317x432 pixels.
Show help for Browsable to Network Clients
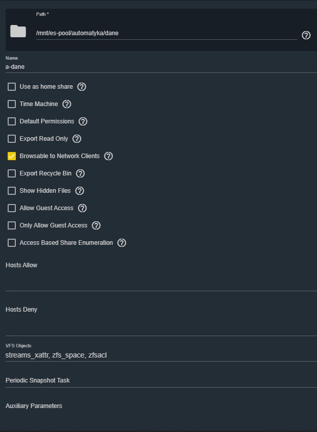[x=109, y=156]
